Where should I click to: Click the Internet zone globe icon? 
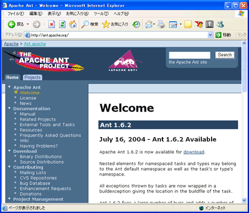pos(201,208)
